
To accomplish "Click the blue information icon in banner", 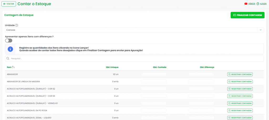I will pyautogui.click(x=10, y=49).
